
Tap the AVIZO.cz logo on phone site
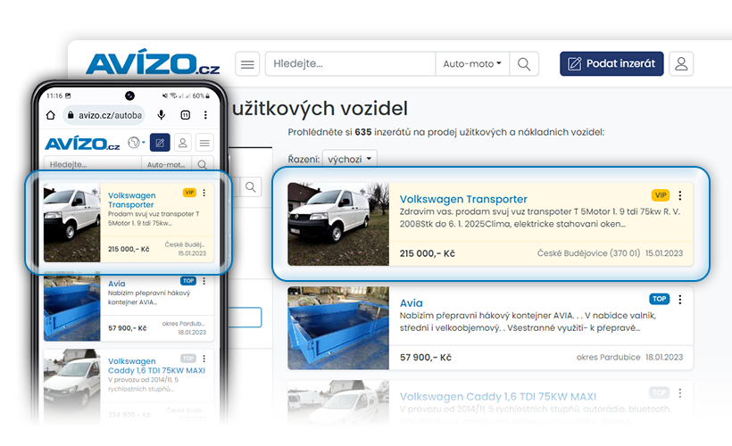[x=83, y=144]
